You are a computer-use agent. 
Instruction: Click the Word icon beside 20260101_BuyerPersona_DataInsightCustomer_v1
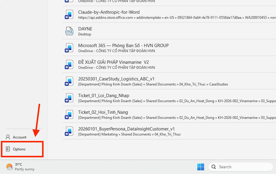coord(69,131)
